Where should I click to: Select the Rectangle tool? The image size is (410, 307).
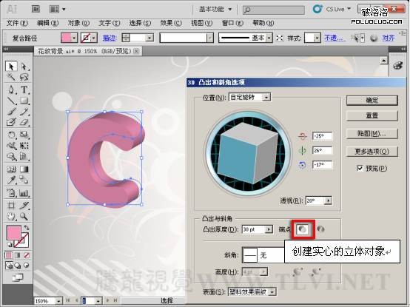[24, 101]
